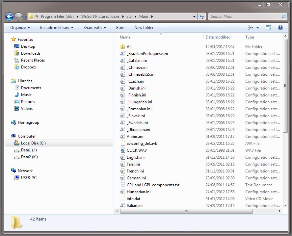Open the Share with menu
The width and height of the screenshot is (292, 236).
95,28
